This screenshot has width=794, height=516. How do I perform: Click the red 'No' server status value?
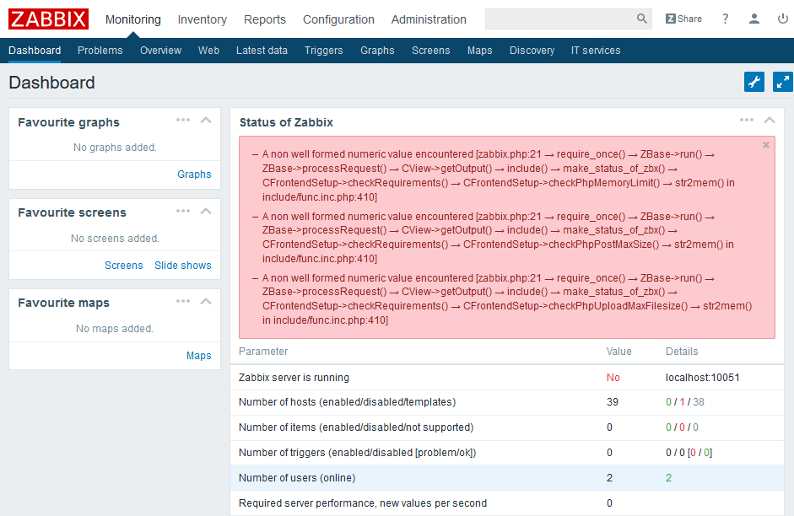[613, 378]
